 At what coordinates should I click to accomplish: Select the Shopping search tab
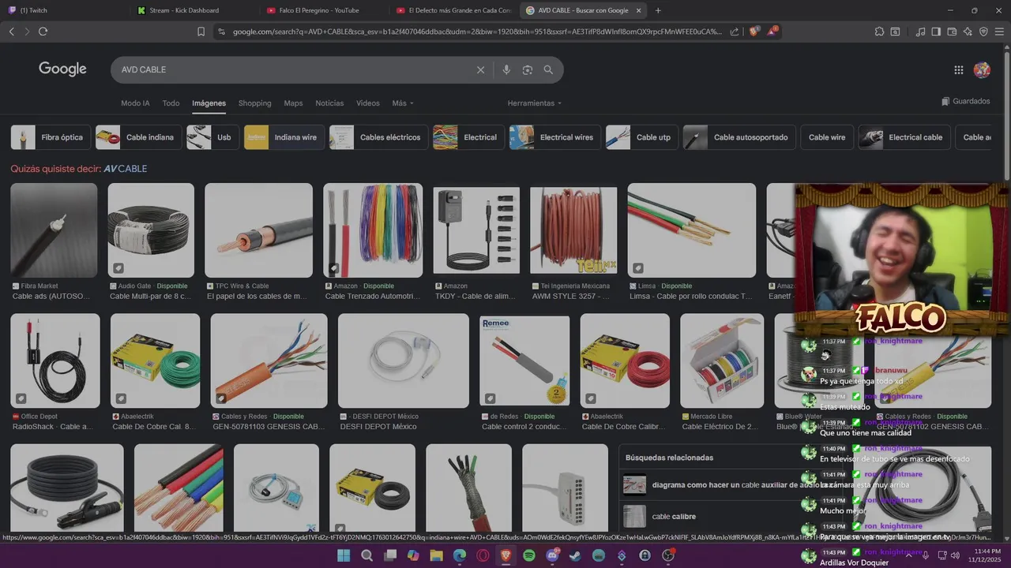point(254,103)
